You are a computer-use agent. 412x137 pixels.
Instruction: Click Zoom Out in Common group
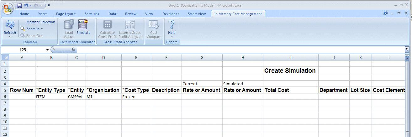point(31,36)
